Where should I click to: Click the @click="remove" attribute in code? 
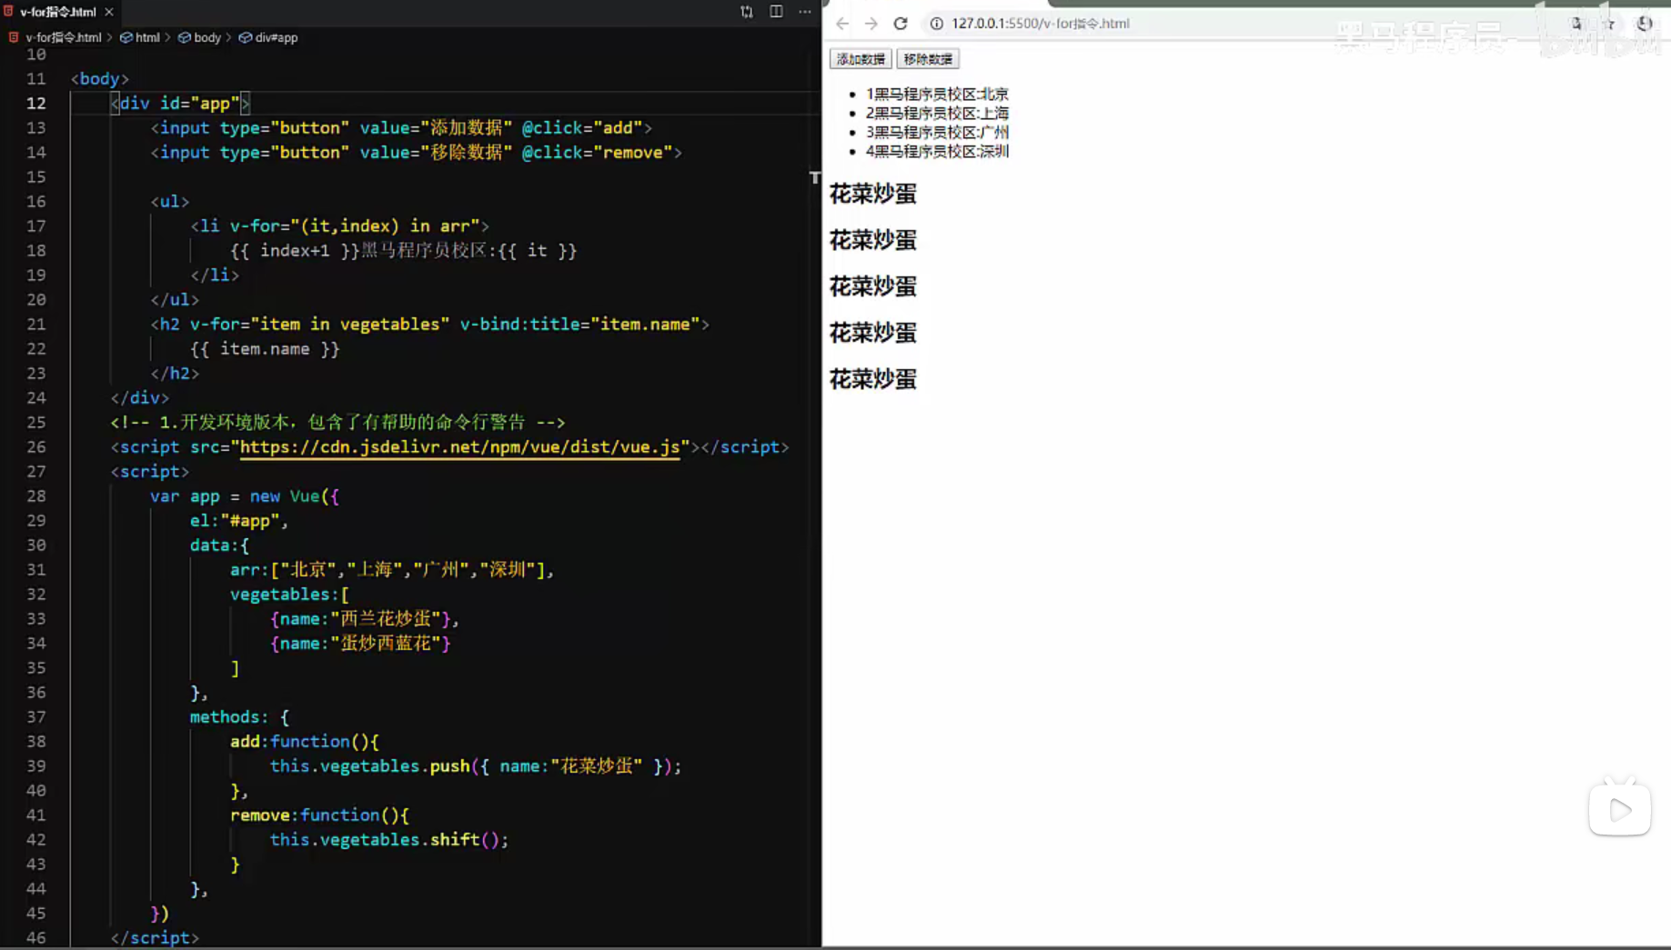click(x=598, y=153)
